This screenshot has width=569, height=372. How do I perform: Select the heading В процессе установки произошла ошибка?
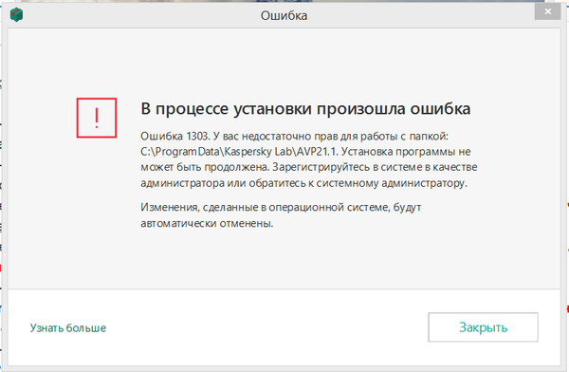point(305,108)
